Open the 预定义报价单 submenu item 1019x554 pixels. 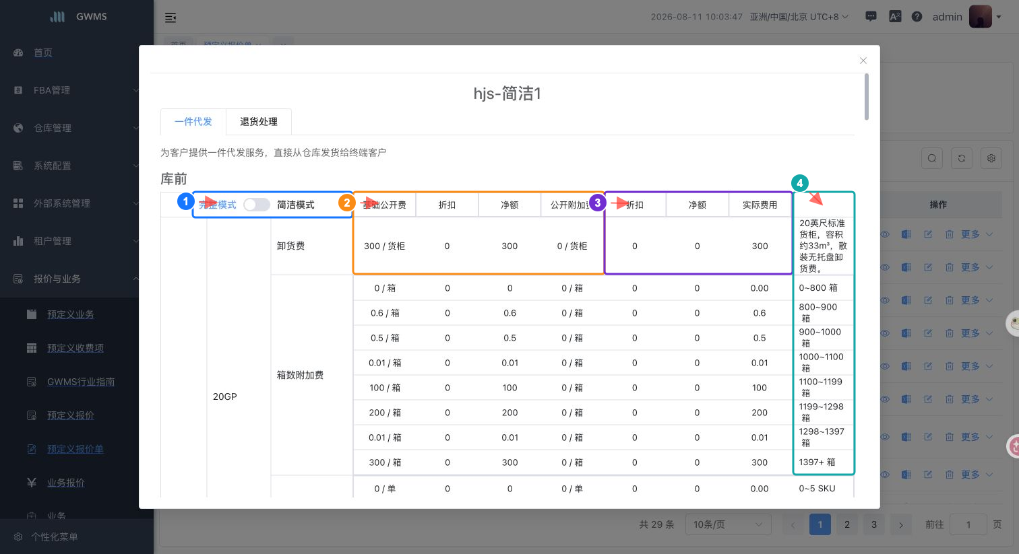[75, 449]
